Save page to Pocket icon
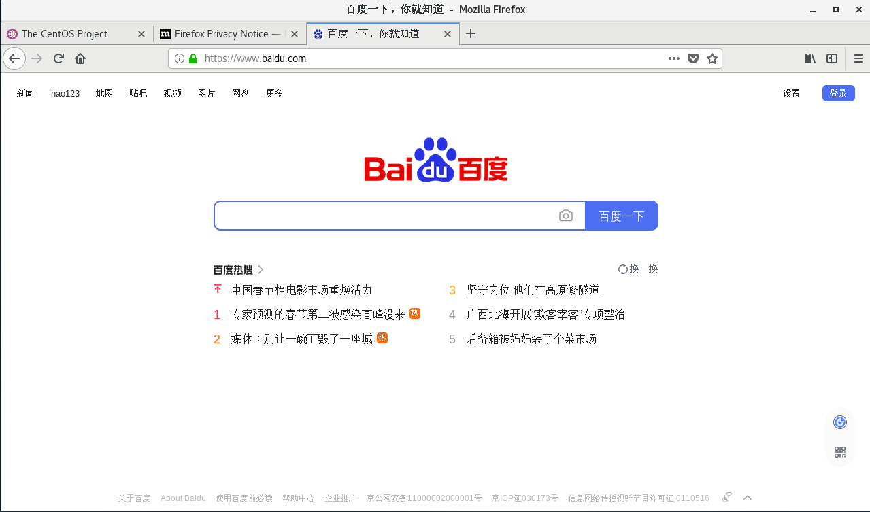 [x=693, y=58]
